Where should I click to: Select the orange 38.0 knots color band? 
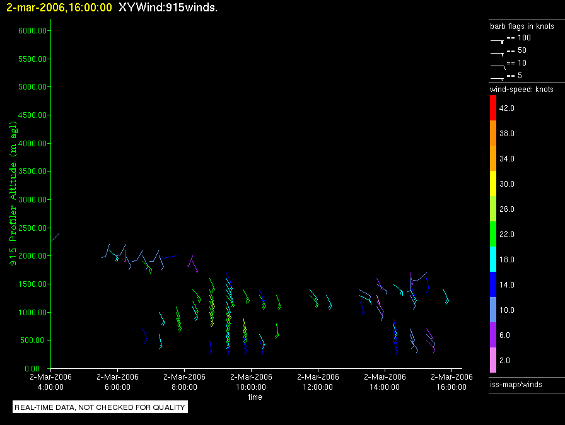pyautogui.click(x=492, y=133)
